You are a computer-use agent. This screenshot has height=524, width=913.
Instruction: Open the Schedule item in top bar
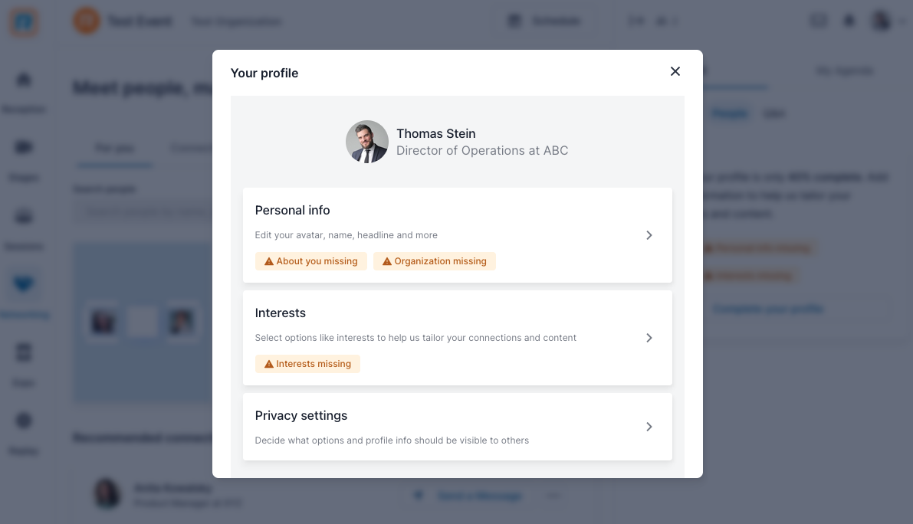(544, 21)
